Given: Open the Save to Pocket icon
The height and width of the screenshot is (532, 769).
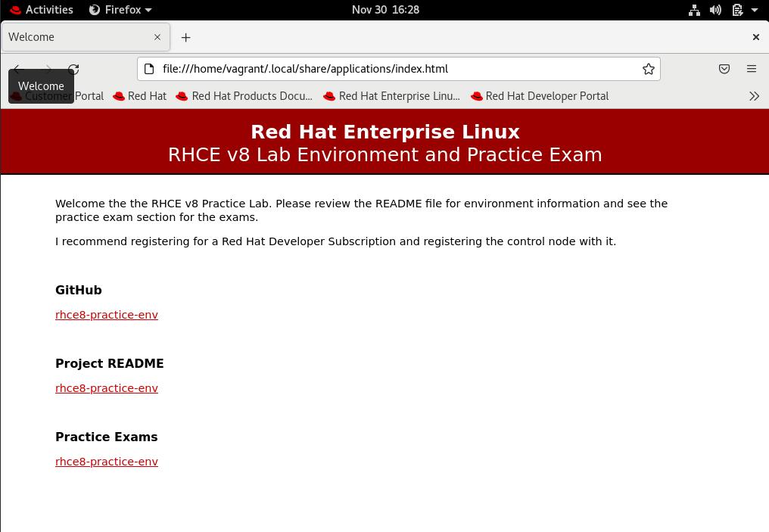Looking at the screenshot, I should click(x=724, y=69).
